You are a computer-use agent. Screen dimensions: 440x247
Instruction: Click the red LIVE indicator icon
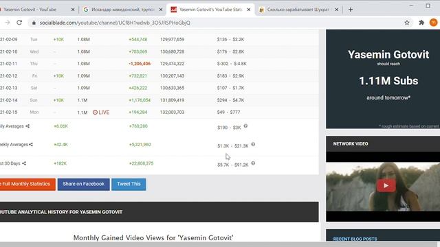tap(95, 113)
